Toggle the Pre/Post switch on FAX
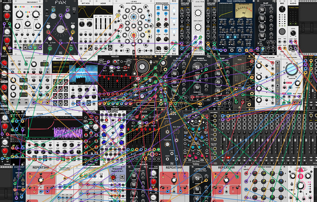 point(47,12)
